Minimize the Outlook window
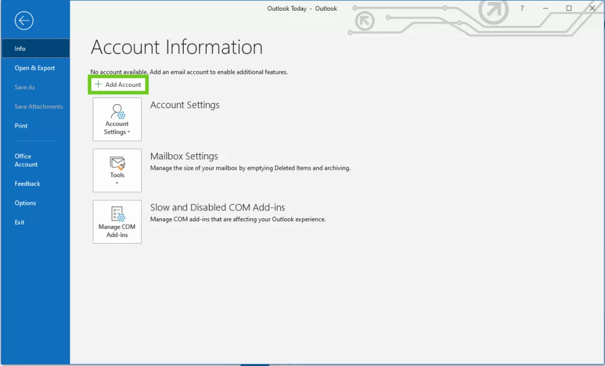The height and width of the screenshot is (366, 605). tap(545, 8)
